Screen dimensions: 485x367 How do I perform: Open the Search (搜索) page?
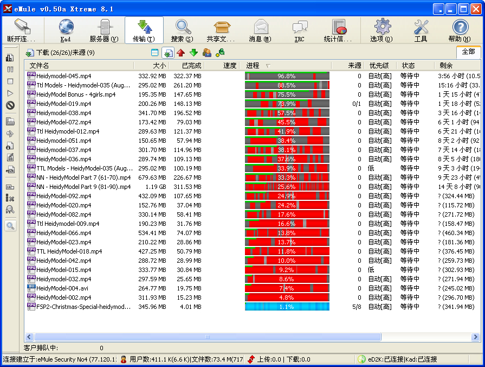pos(182,30)
